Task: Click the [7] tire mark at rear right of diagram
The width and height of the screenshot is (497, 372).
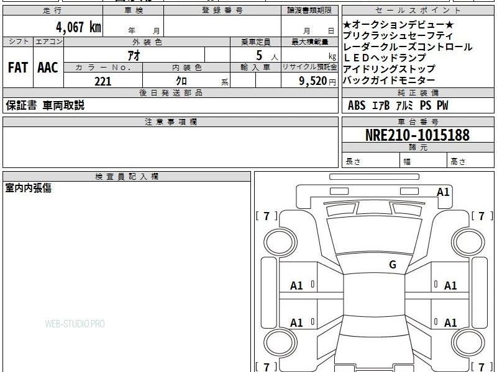Action: point(482,367)
